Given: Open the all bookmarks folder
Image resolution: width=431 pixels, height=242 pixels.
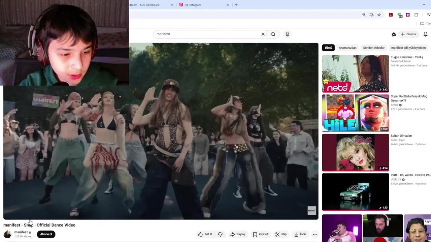Looking at the screenshot, I should pyautogui.click(x=425, y=24).
